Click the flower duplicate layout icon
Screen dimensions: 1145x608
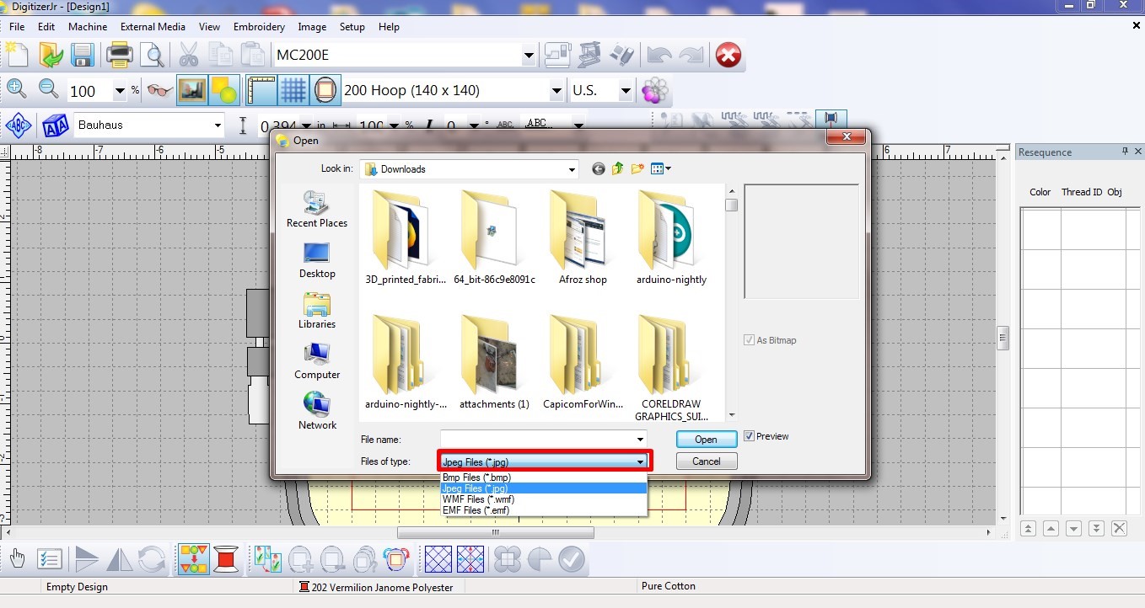tap(507, 558)
